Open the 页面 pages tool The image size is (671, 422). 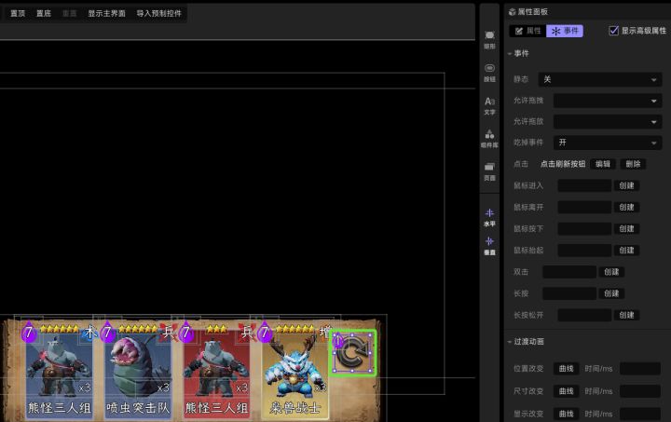[489, 171]
